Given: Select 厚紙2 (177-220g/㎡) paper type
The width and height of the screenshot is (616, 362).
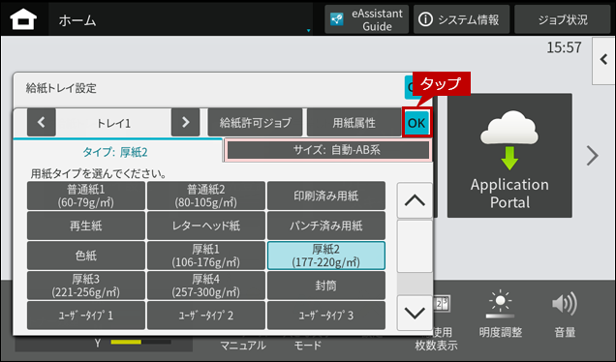Looking at the screenshot, I should (x=326, y=256).
